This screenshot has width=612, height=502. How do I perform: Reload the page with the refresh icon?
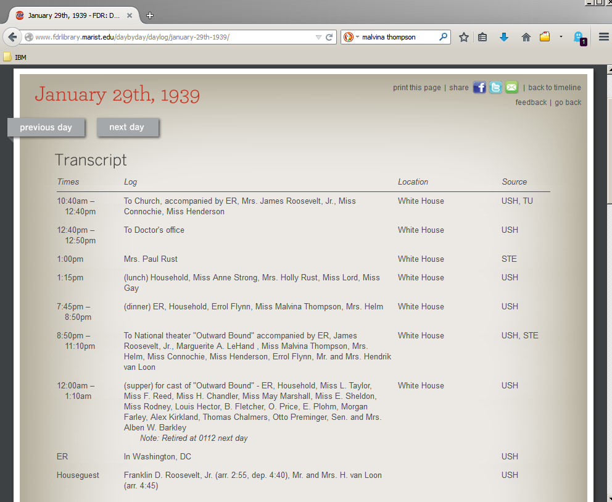click(x=329, y=37)
